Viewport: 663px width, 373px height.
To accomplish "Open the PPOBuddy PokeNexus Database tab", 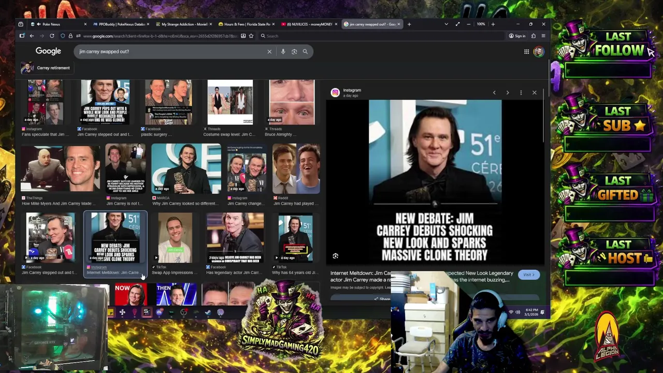I will (121, 24).
